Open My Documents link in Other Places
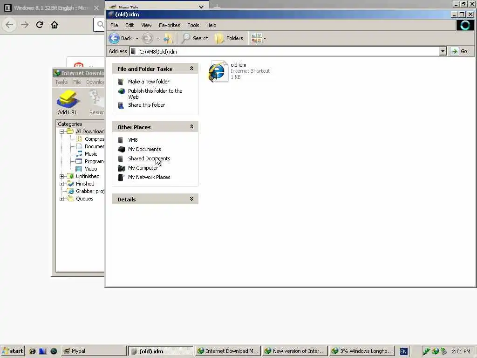Image resolution: width=477 pixels, height=358 pixels. coord(144,149)
